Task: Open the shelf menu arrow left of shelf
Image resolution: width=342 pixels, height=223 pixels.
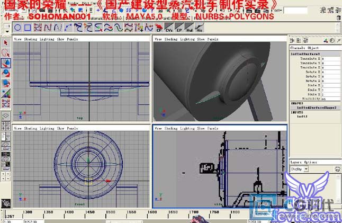Action: (x=7, y=31)
